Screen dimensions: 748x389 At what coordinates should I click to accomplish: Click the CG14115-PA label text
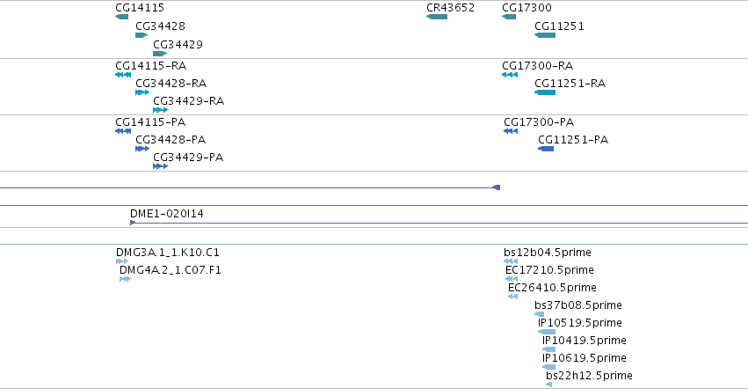(150, 121)
